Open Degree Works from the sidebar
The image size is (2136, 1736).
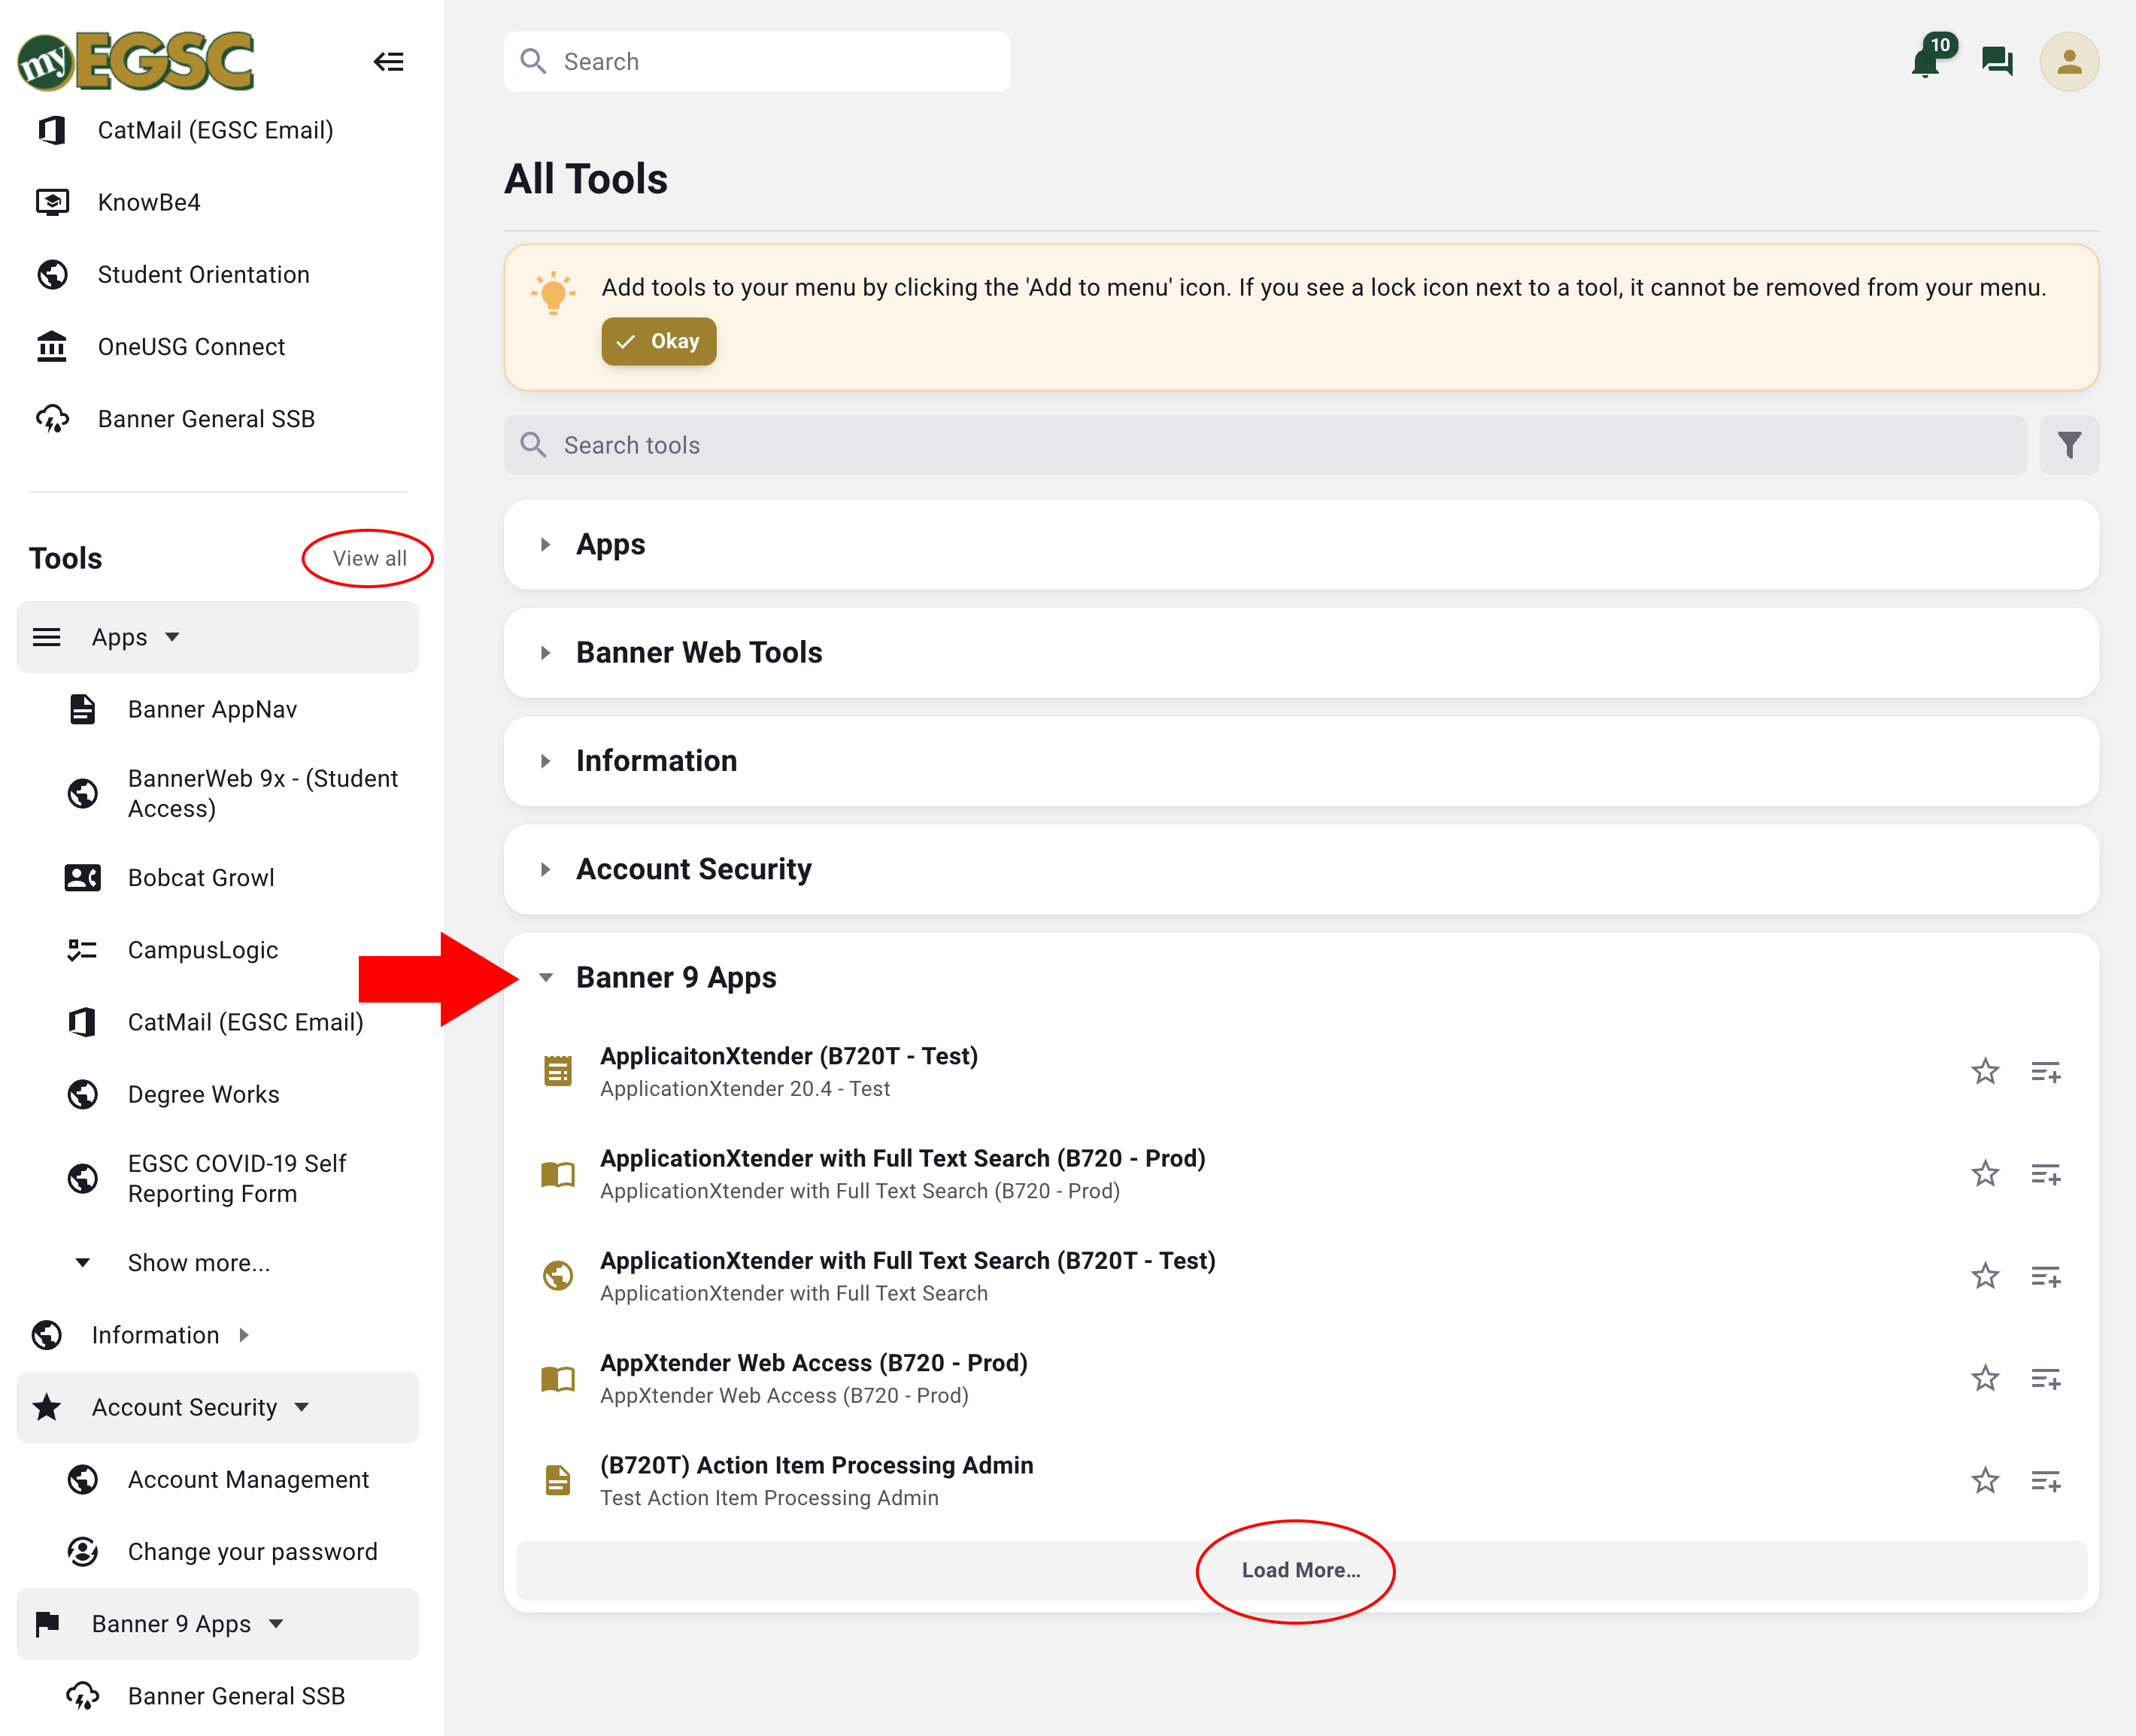(203, 1094)
